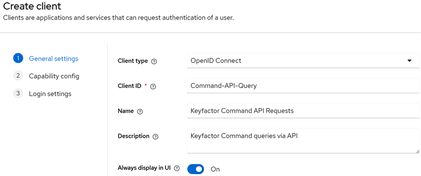
Task: Click step 3 number circle
Action: [x=18, y=94]
